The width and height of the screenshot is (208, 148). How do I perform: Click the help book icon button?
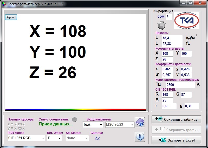point(140,122)
